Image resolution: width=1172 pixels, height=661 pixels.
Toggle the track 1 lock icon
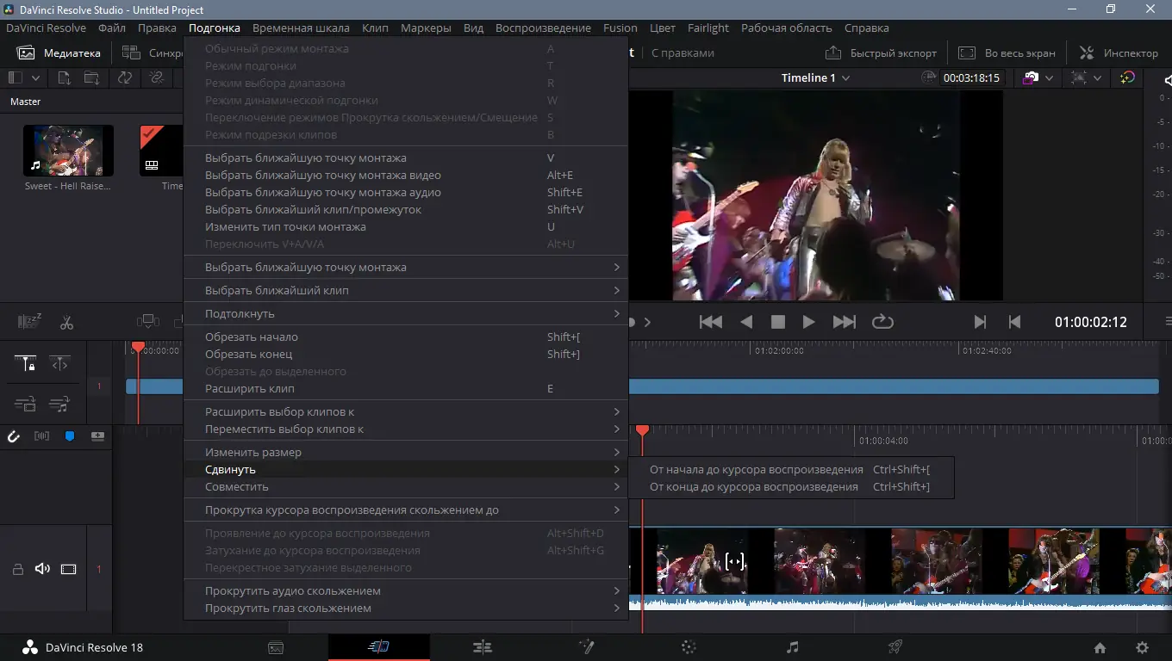[x=17, y=569]
